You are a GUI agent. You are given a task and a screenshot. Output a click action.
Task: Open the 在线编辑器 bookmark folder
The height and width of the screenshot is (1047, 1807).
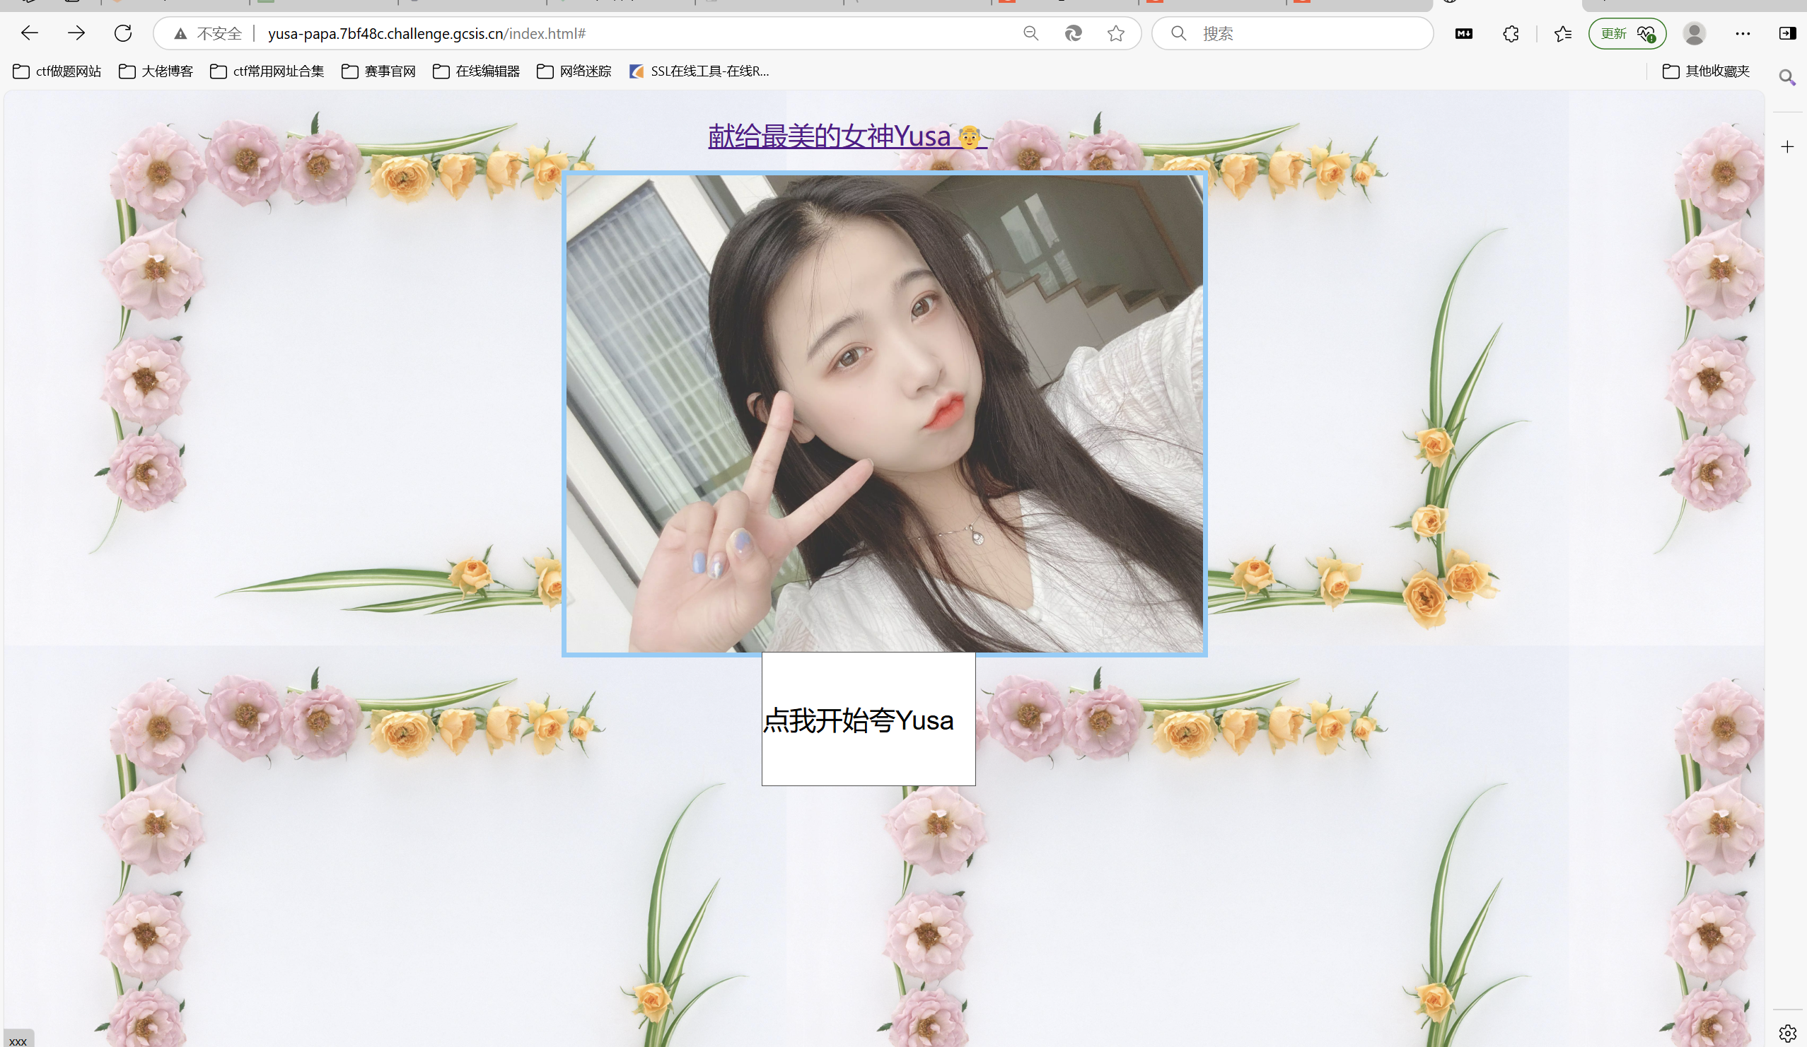click(x=476, y=71)
